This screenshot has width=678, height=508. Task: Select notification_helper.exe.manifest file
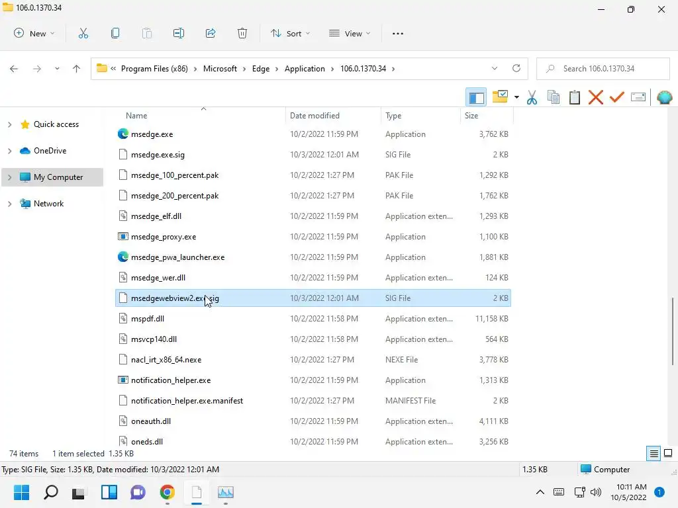[313, 401]
